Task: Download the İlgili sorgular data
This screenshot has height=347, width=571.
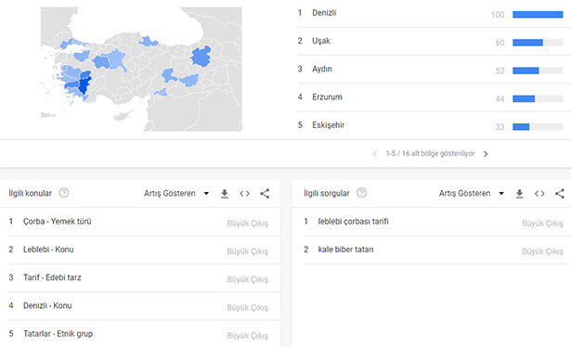Action: [x=520, y=194]
